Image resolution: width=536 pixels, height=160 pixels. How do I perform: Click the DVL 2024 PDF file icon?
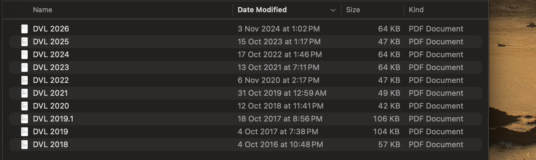[25, 55]
